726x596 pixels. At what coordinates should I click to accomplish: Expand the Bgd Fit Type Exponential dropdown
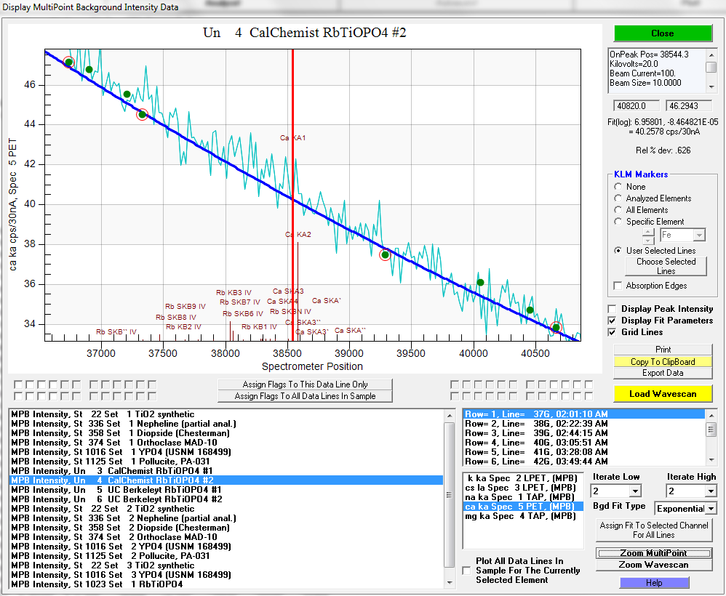tap(711, 509)
